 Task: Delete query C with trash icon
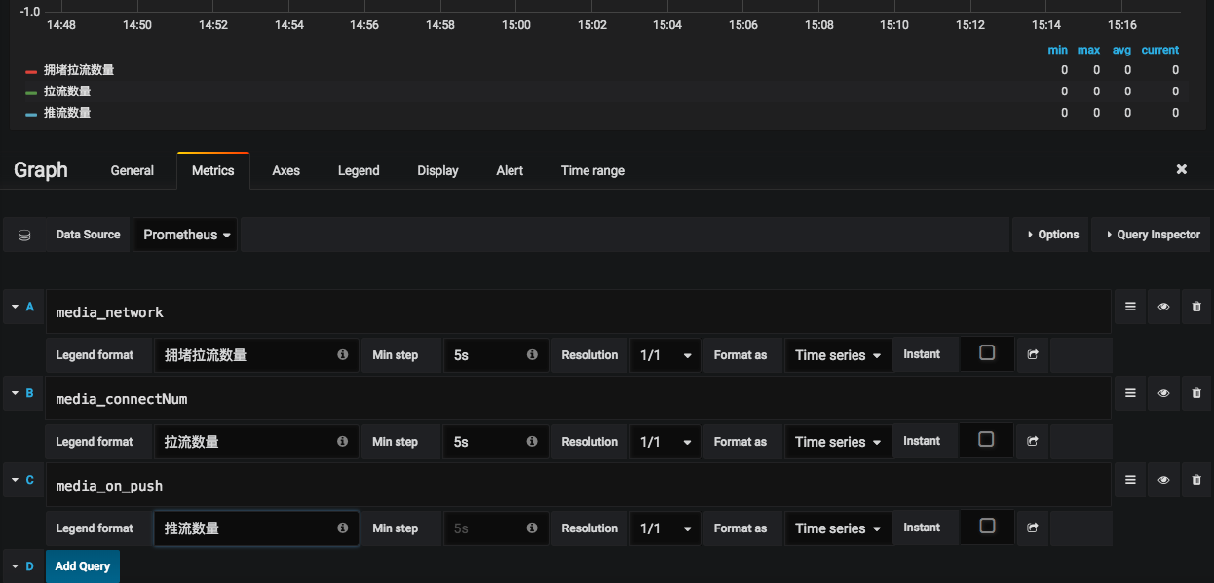click(1196, 480)
